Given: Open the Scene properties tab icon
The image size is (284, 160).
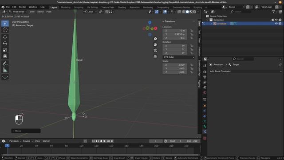Looking at the screenshot, I should coord(205,88).
